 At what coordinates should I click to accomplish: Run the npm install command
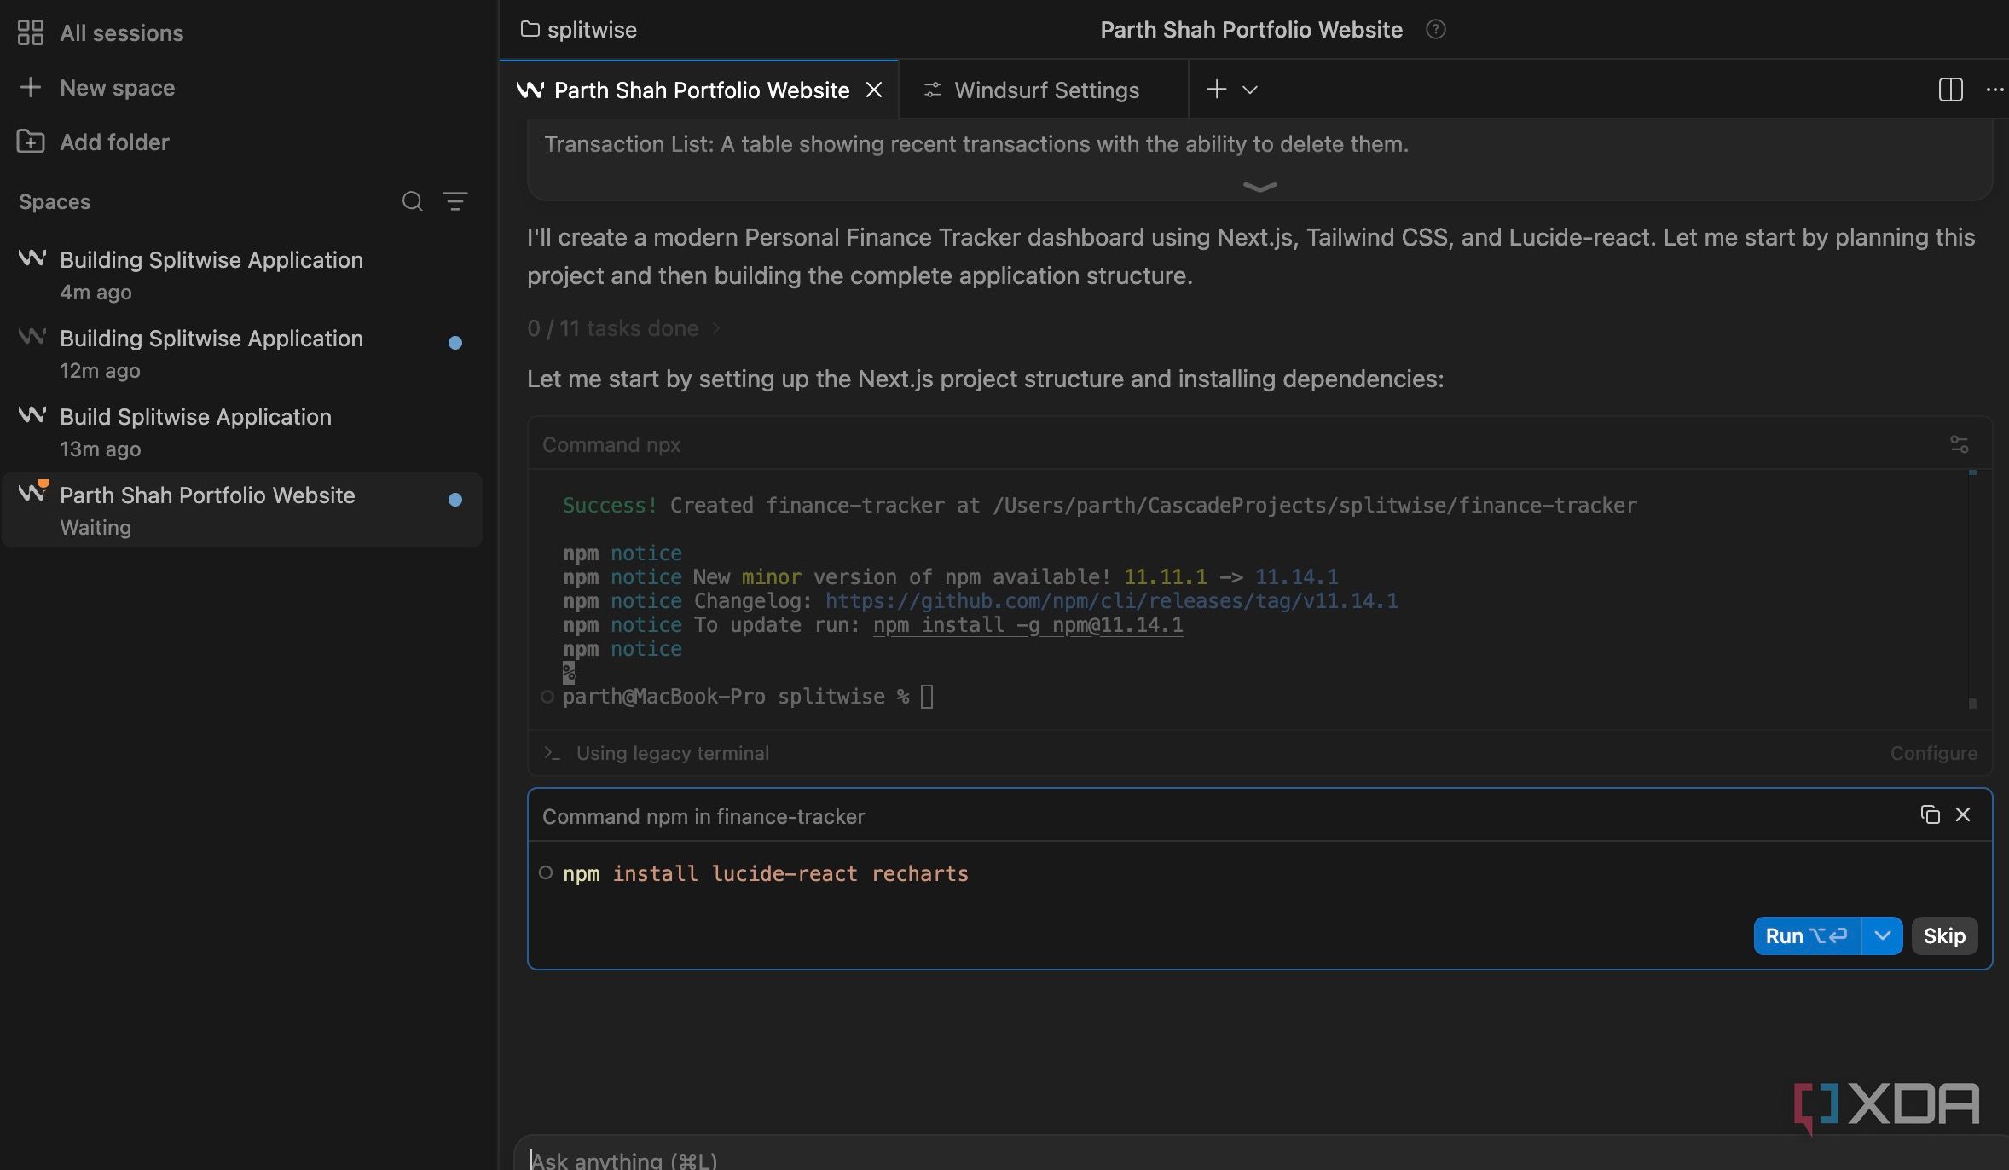[1807, 935]
